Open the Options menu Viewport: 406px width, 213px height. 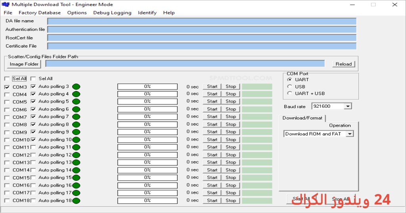(x=77, y=13)
